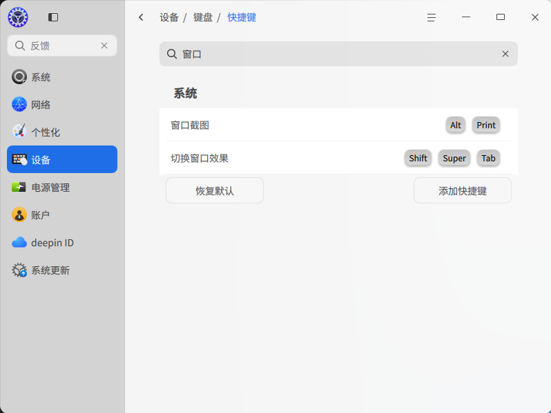Click the 电源管理 battery icon
This screenshot has height=413, width=551.
[x=19, y=187]
